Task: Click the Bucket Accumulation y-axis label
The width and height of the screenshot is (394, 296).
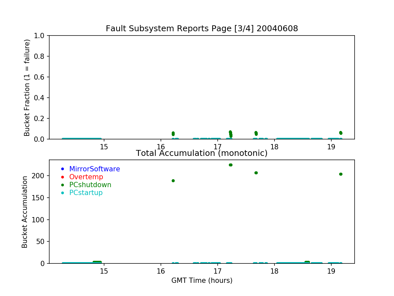Action: (x=25, y=212)
